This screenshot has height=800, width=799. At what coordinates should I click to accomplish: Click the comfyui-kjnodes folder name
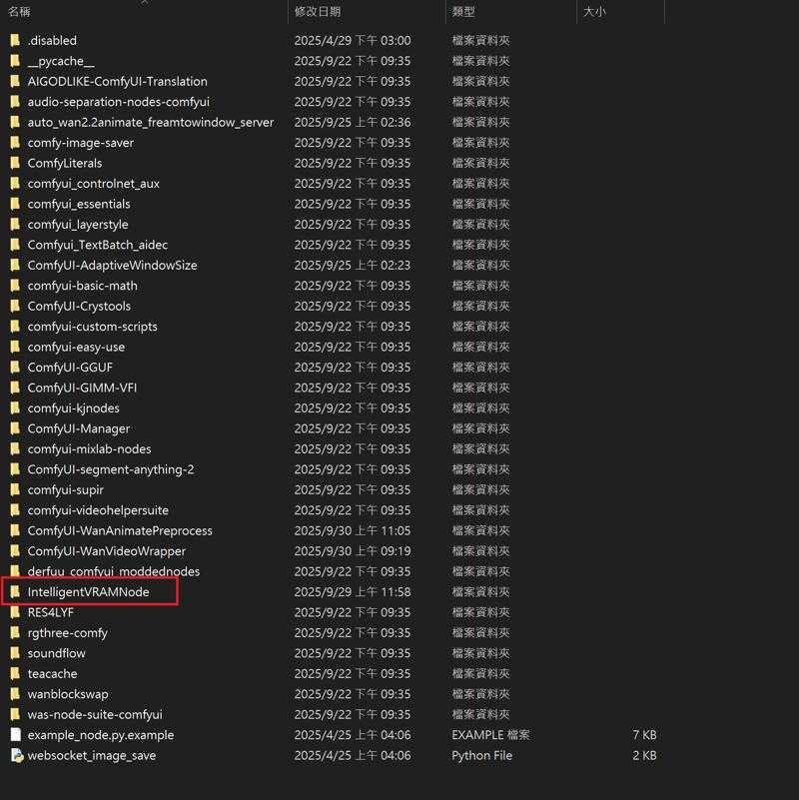(x=73, y=408)
